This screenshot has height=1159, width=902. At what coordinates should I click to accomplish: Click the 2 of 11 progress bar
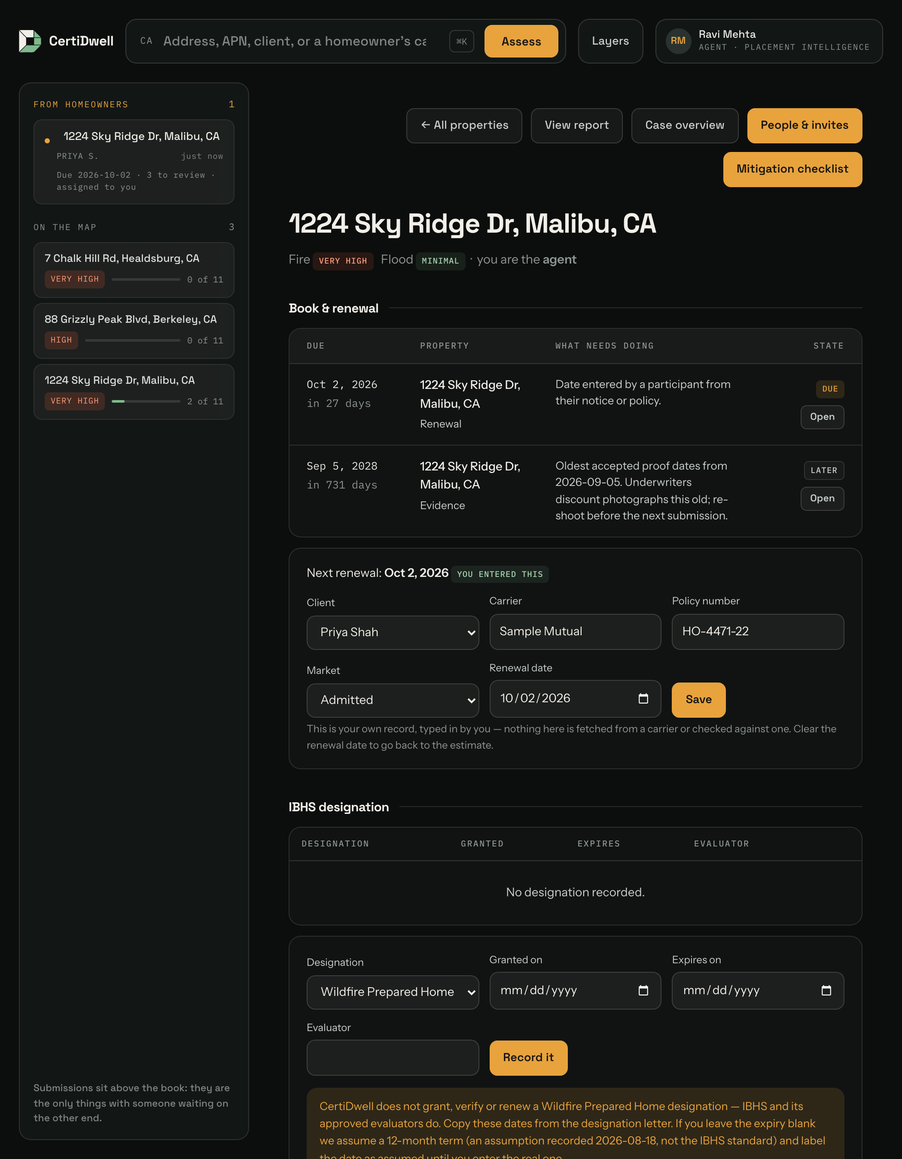click(x=146, y=401)
